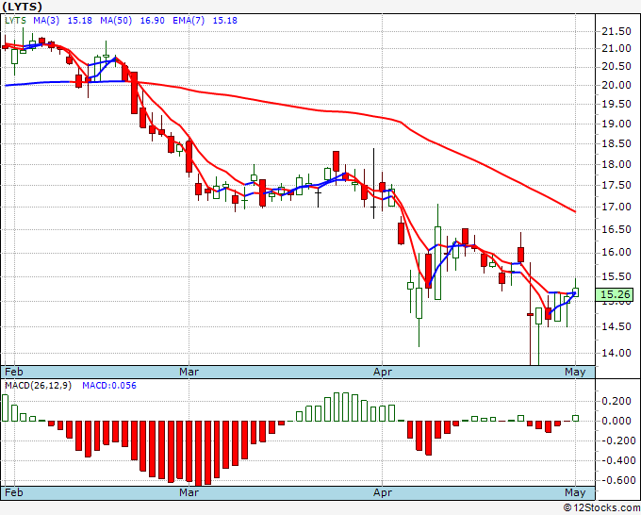Click the May label on MACD axis
Screen dimensions: 641x515
click(x=575, y=492)
